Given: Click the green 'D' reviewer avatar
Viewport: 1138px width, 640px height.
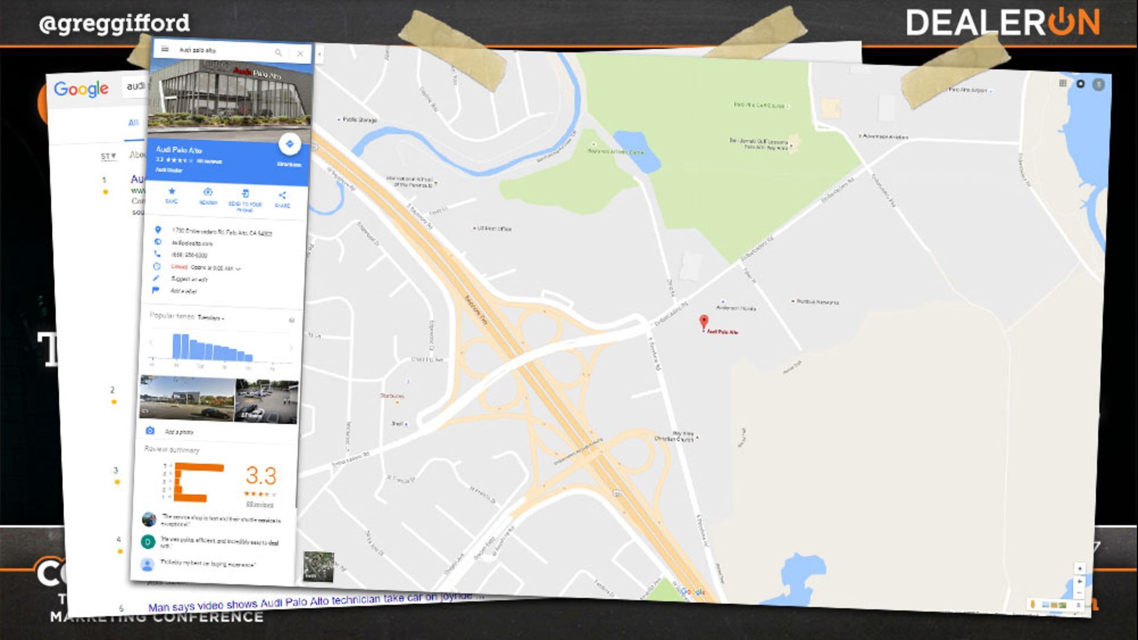Looking at the screenshot, I should (148, 541).
